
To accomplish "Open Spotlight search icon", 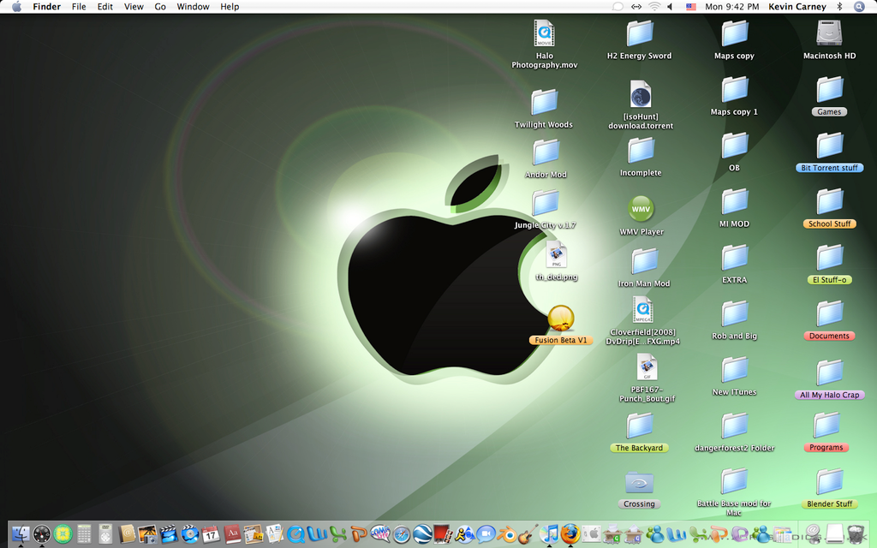I will [x=859, y=7].
